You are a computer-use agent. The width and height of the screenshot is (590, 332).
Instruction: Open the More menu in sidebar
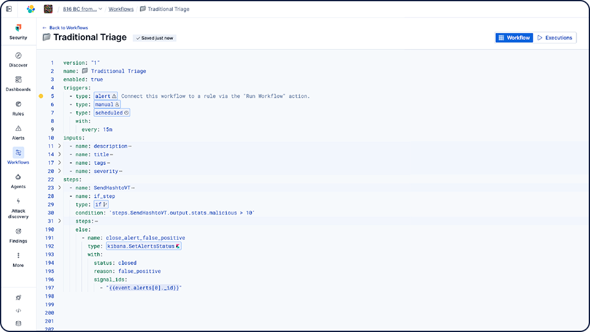(x=18, y=259)
